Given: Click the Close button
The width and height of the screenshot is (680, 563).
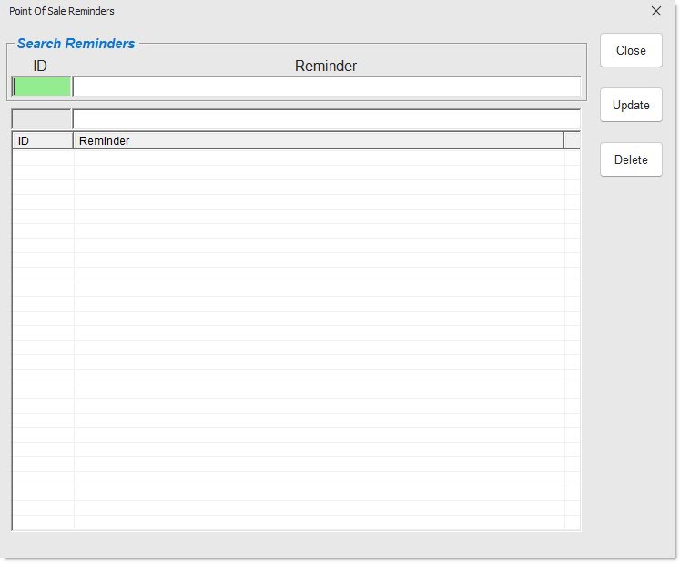Looking at the screenshot, I should pos(630,50).
